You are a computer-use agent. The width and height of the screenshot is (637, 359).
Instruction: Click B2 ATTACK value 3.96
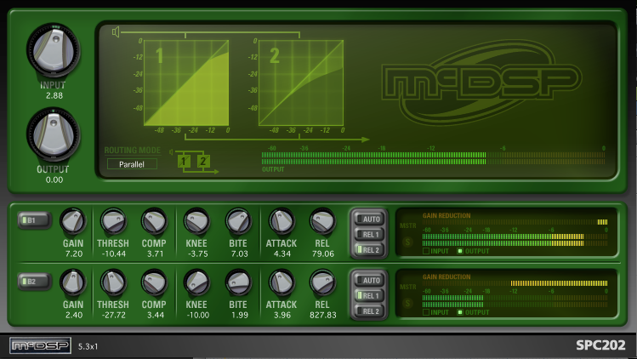click(282, 315)
